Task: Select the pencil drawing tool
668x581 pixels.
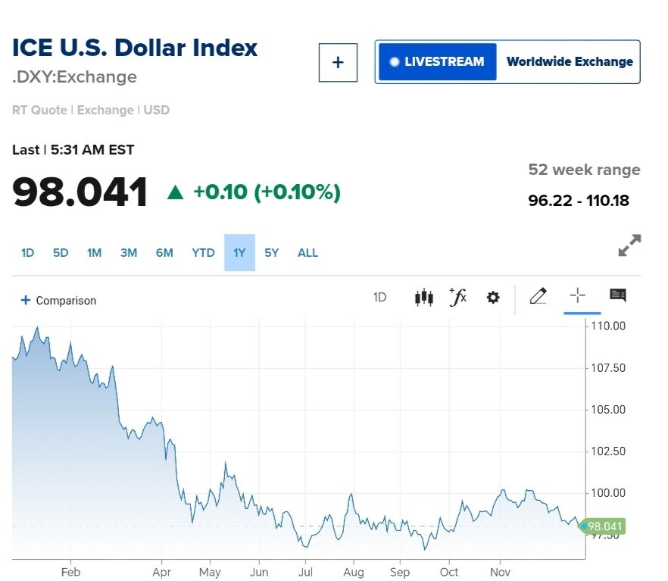Action: [x=538, y=296]
